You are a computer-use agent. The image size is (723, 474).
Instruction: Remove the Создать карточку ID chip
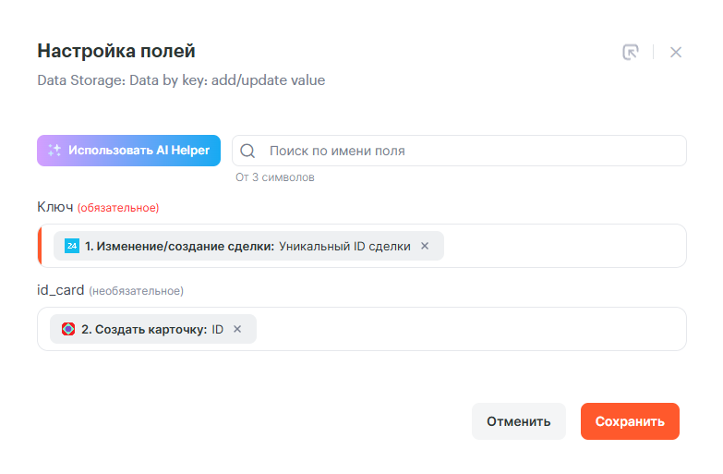(237, 329)
